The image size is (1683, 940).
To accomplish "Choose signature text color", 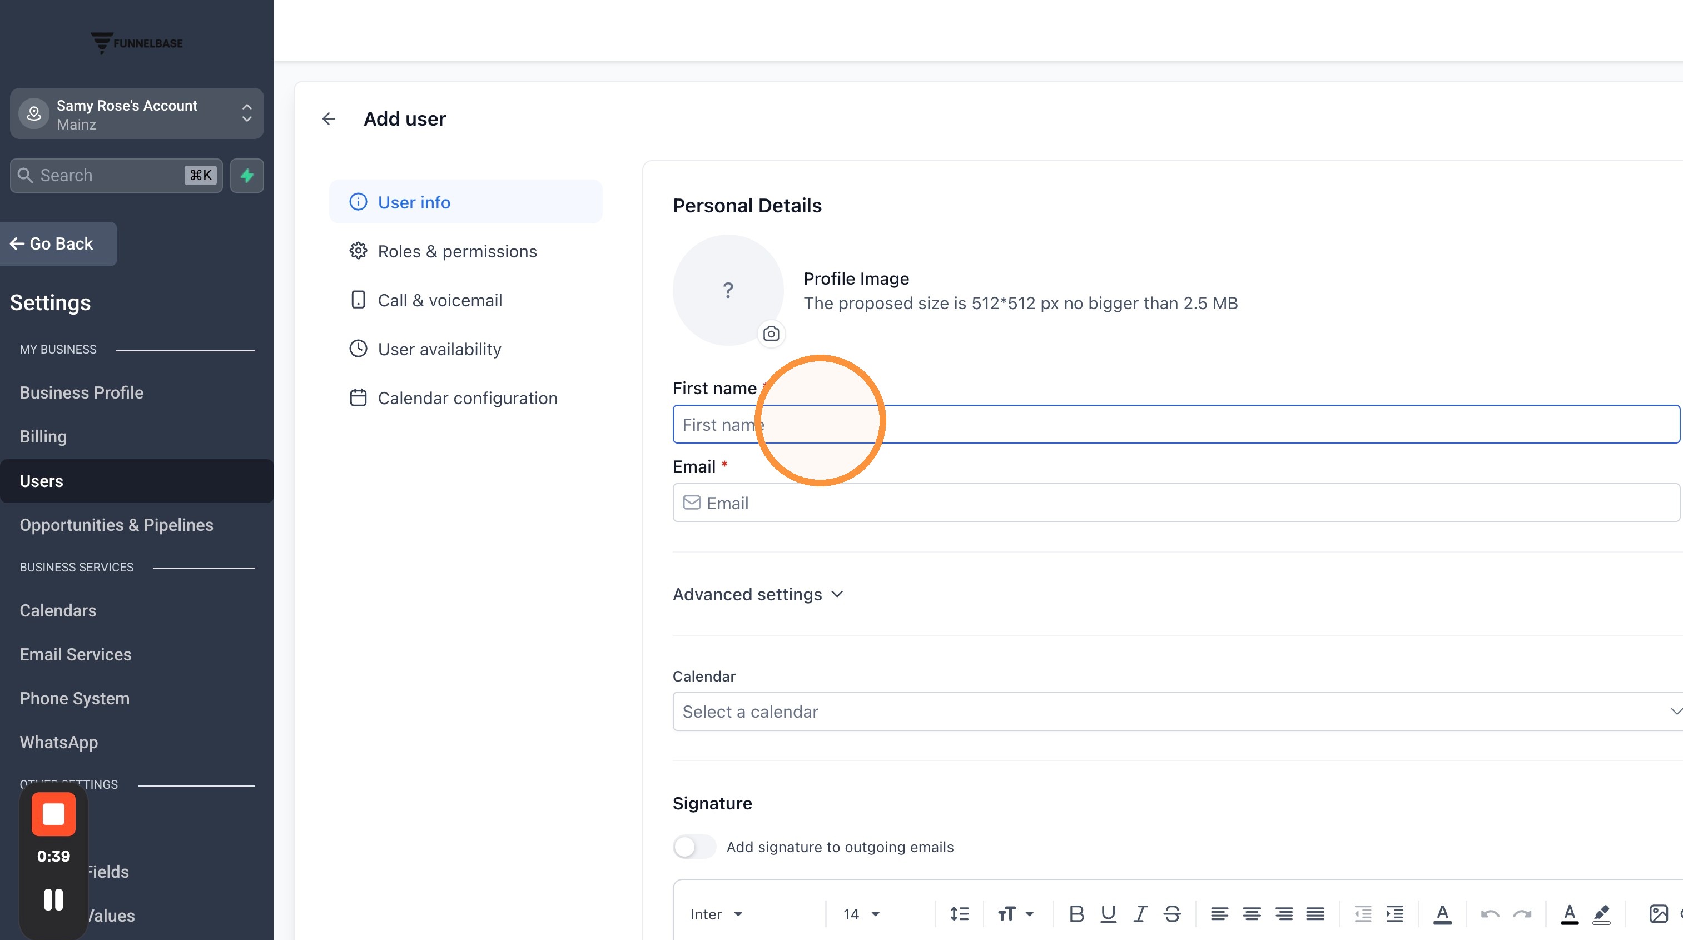I will click(x=1570, y=914).
